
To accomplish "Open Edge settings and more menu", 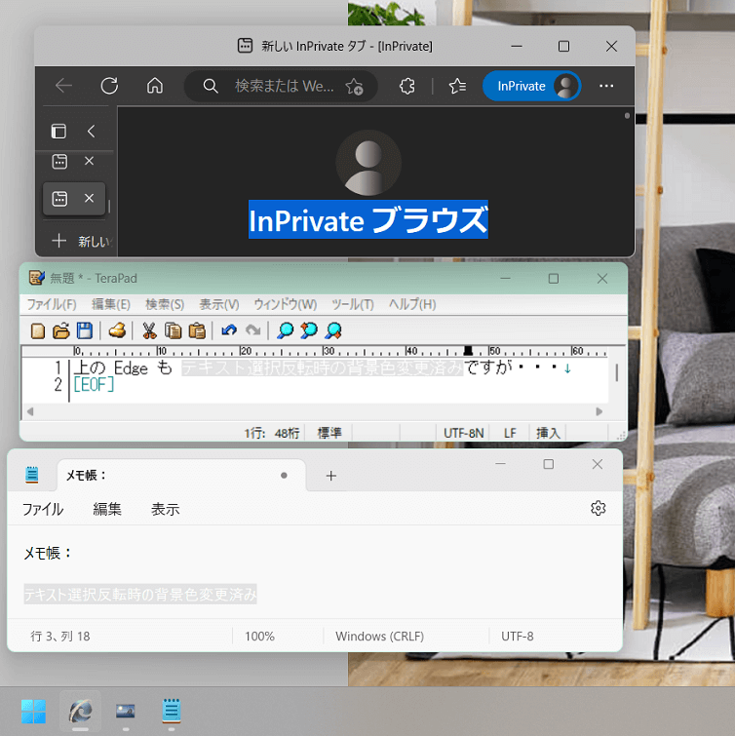I will tap(606, 86).
